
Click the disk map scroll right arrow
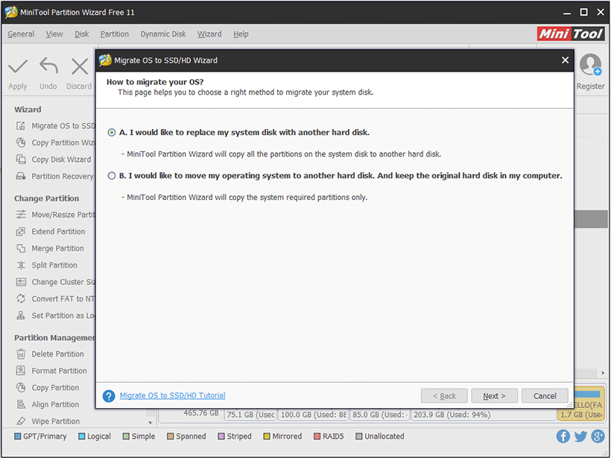click(x=603, y=373)
